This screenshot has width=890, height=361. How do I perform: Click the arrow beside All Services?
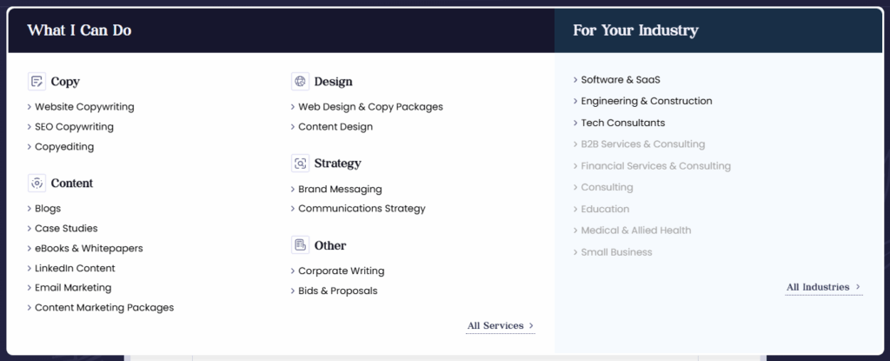(x=531, y=325)
